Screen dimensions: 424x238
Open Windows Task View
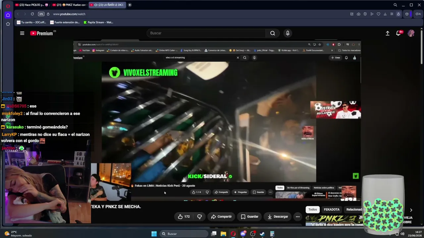214,234
